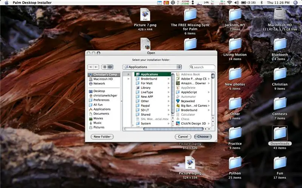This screenshot has width=302, height=188.
Task: Select the Christian desktop folder
Action: click(x=280, y=74)
